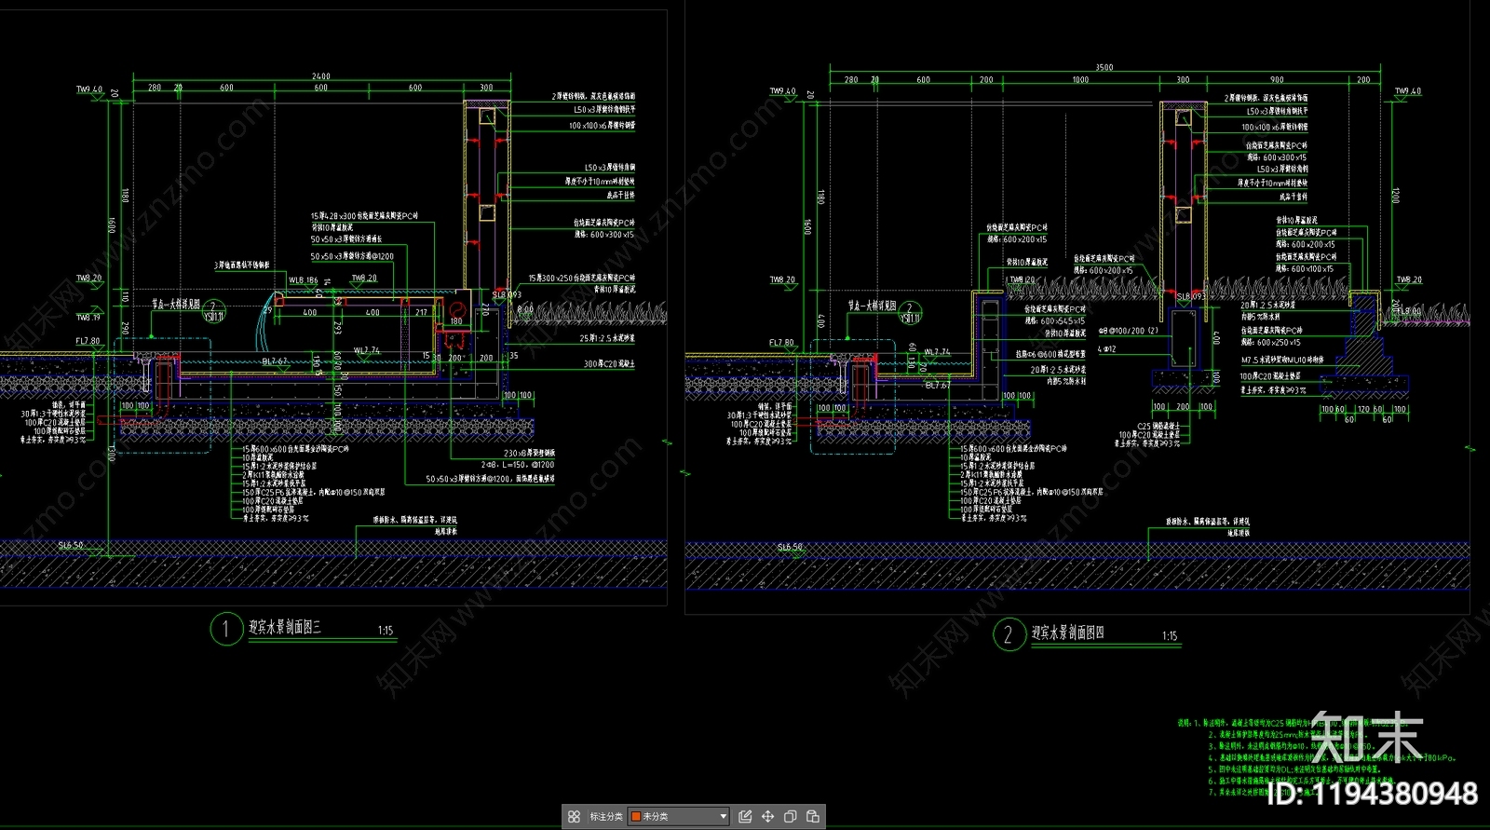Click the 900 dimension in the right section
The image size is (1490, 830).
(x=1277, y=80)
